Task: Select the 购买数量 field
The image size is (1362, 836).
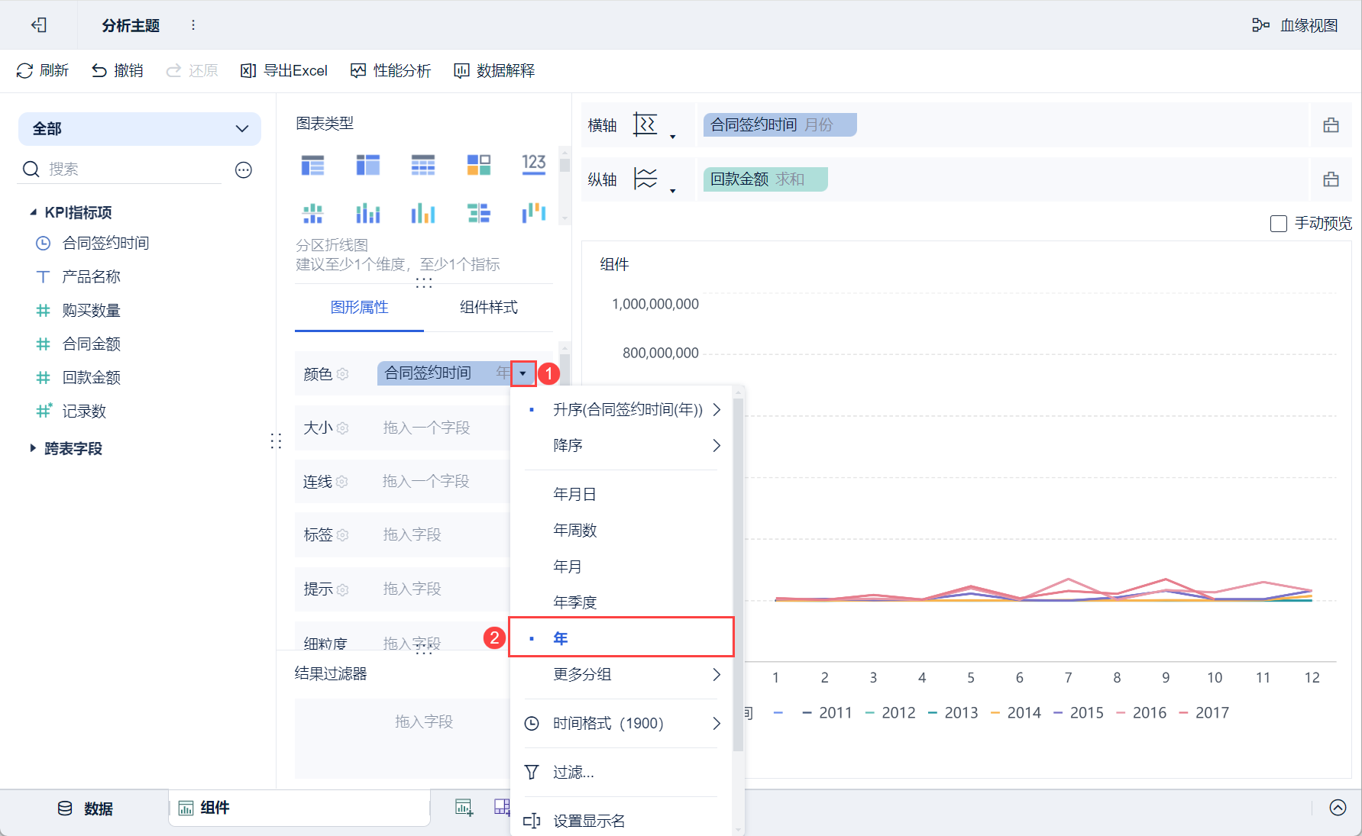Action: (x=78, y=311)
